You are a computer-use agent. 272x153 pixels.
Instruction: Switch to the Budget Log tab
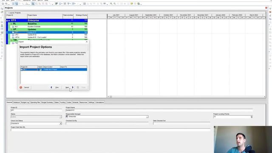[25, 102]
